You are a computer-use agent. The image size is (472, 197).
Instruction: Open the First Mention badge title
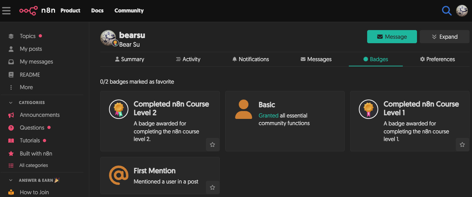155,171
